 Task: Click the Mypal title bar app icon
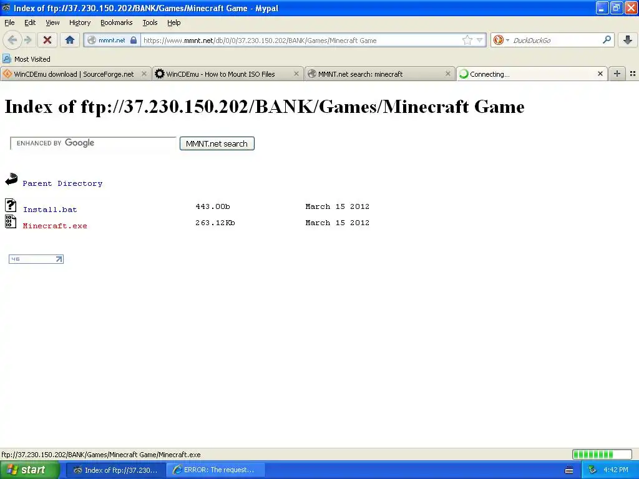coord(6,7)
